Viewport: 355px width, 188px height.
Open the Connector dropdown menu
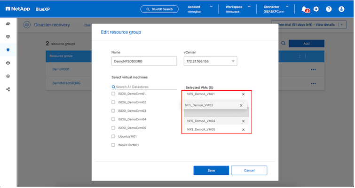[280, 9]
